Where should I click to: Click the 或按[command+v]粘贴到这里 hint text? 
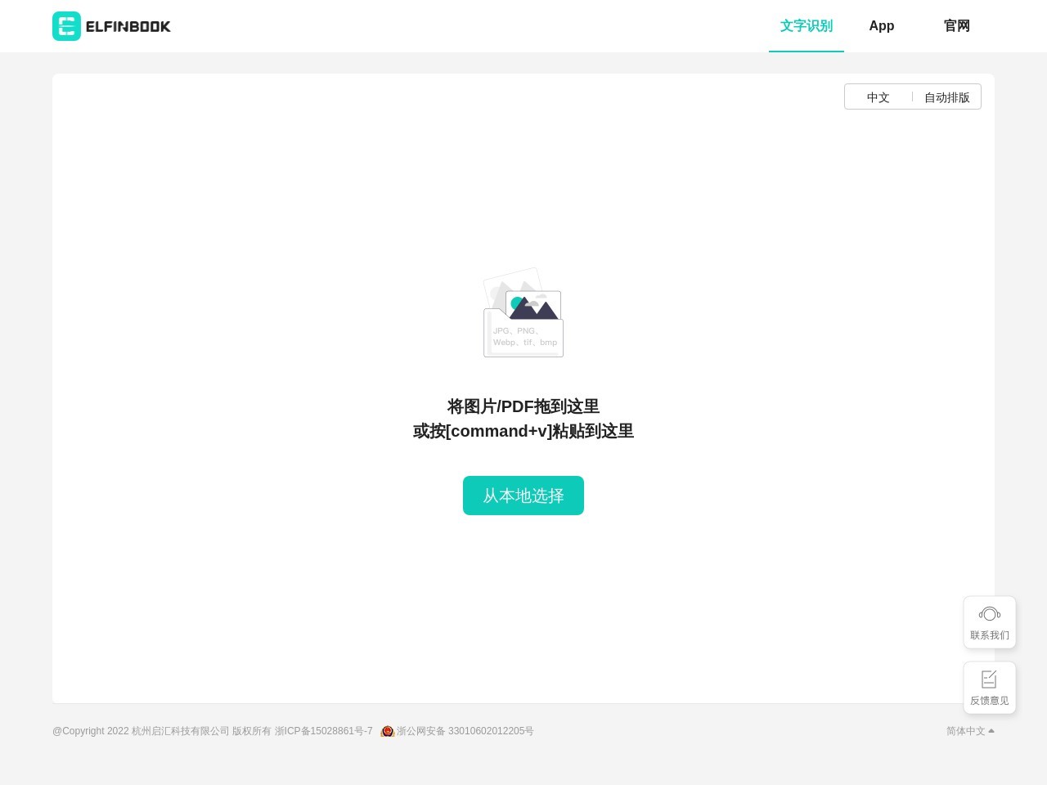(x=523, y=431)
